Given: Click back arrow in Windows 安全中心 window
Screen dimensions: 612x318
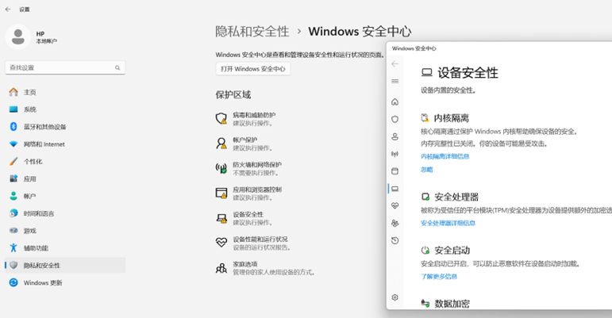Looking at the screenshot, I should click(395, 64).
